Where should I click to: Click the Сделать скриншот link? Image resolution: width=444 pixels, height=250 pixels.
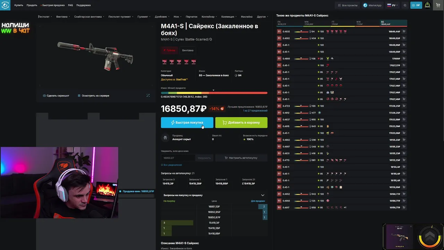point(56,95)
